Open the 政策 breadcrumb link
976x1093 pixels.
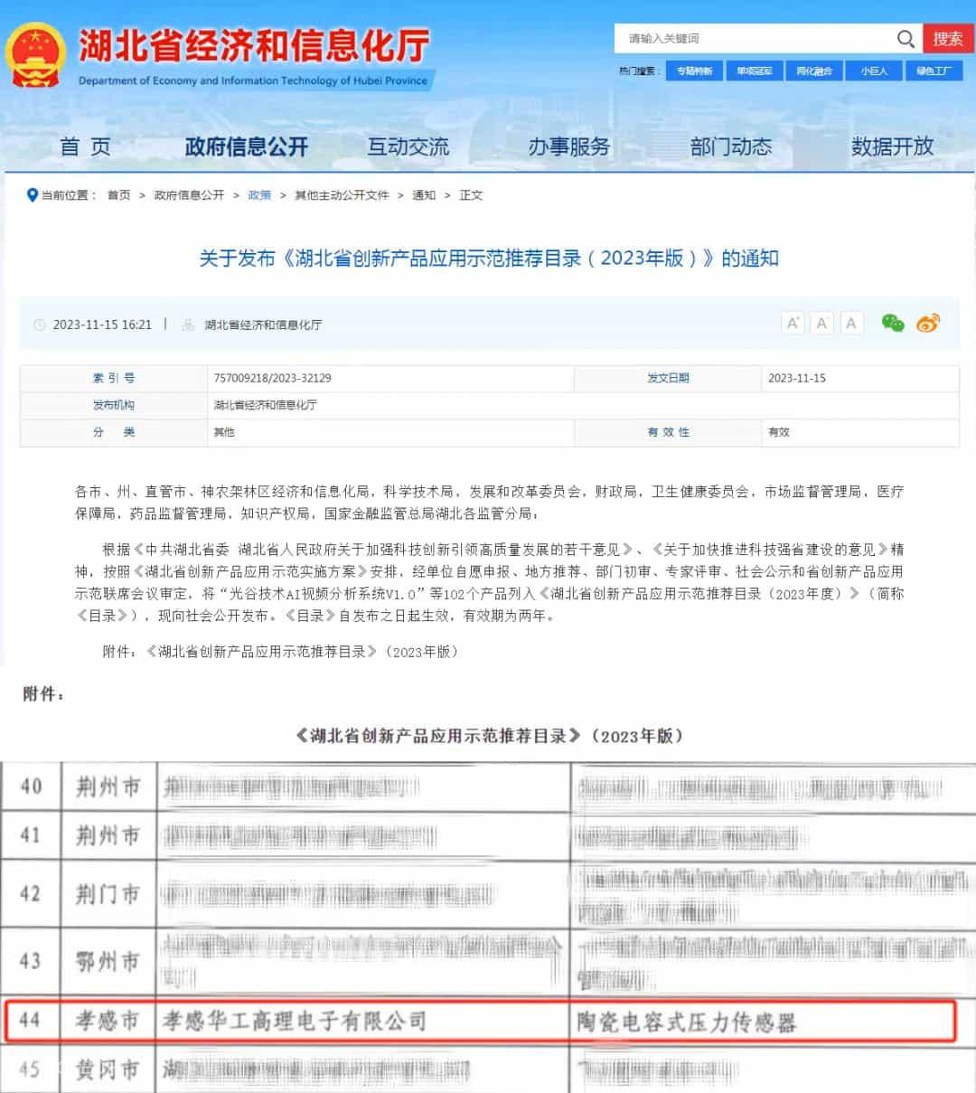pyautogui.click(x=259, y=195)
